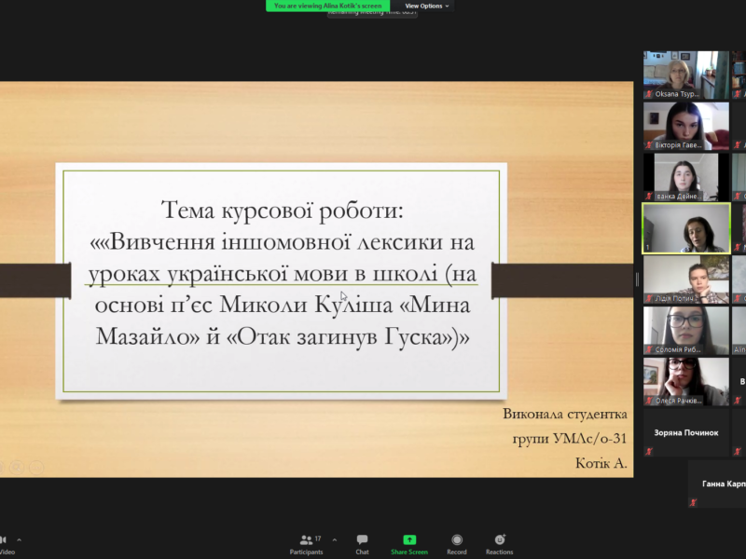Open the Participants panel
This screenshot has width=746, height=559.
[306, 543]
